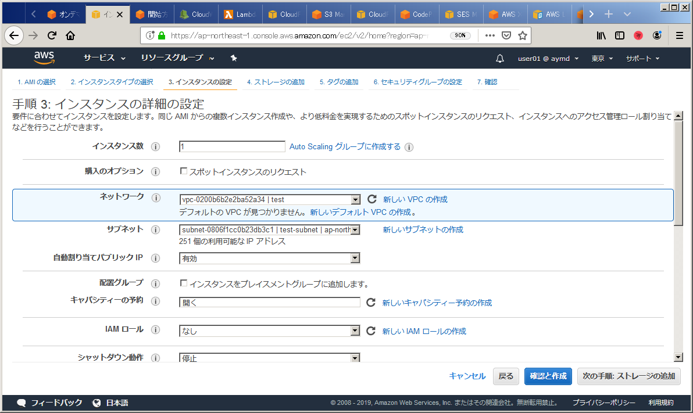Click the browser forward arrow
Viewport: 693px width, 413px height.
[33, 35]
